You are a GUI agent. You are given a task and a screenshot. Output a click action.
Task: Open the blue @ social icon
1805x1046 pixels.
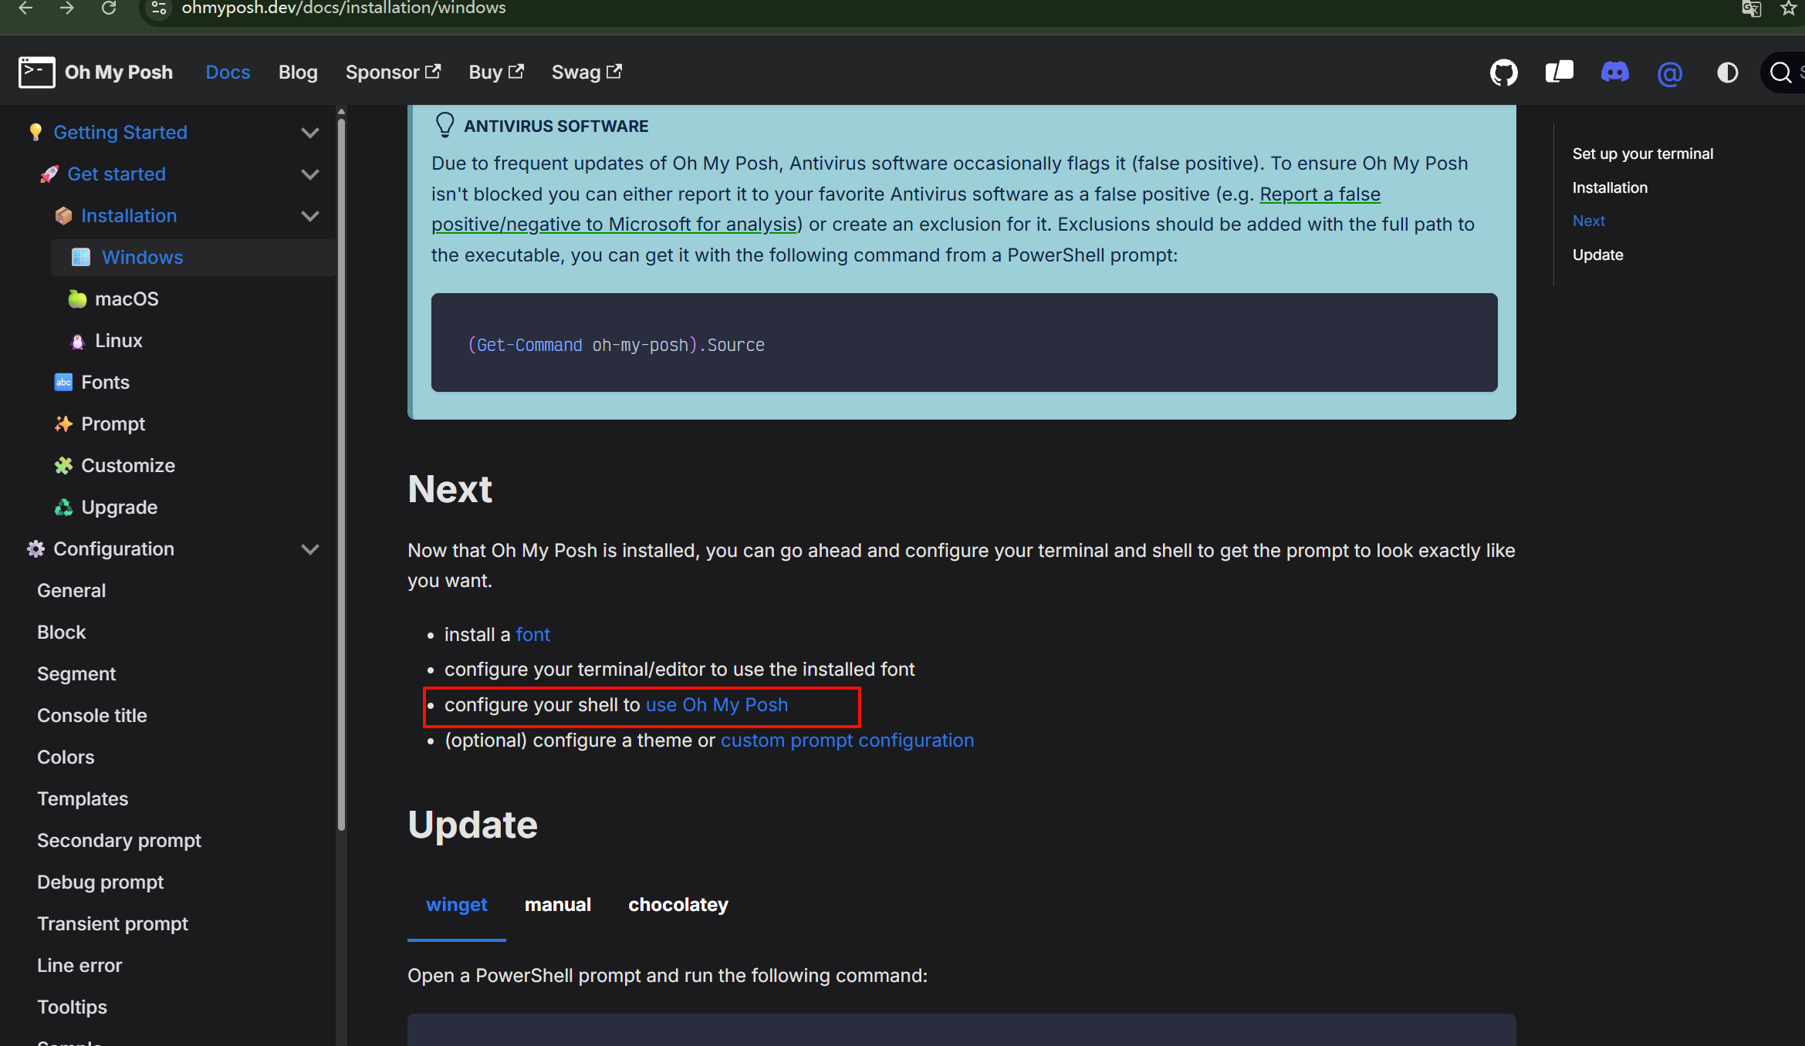tap(1670, 73)
